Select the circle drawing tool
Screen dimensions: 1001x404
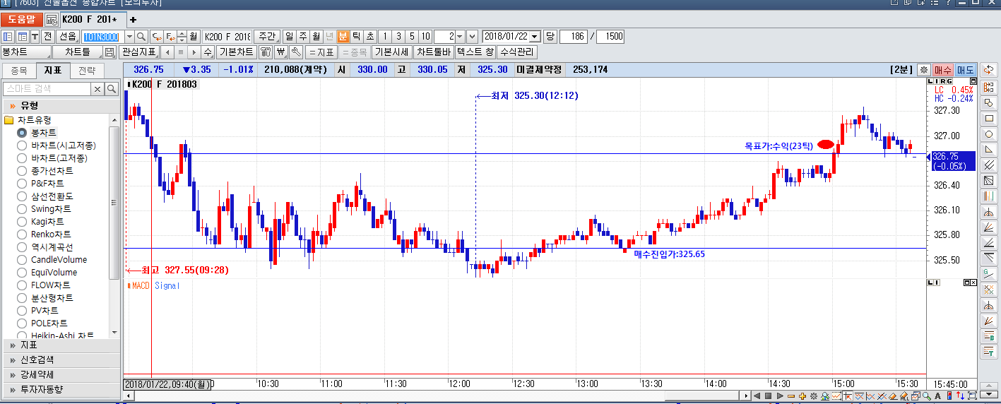pyautogui.click(x=989, y=134)
